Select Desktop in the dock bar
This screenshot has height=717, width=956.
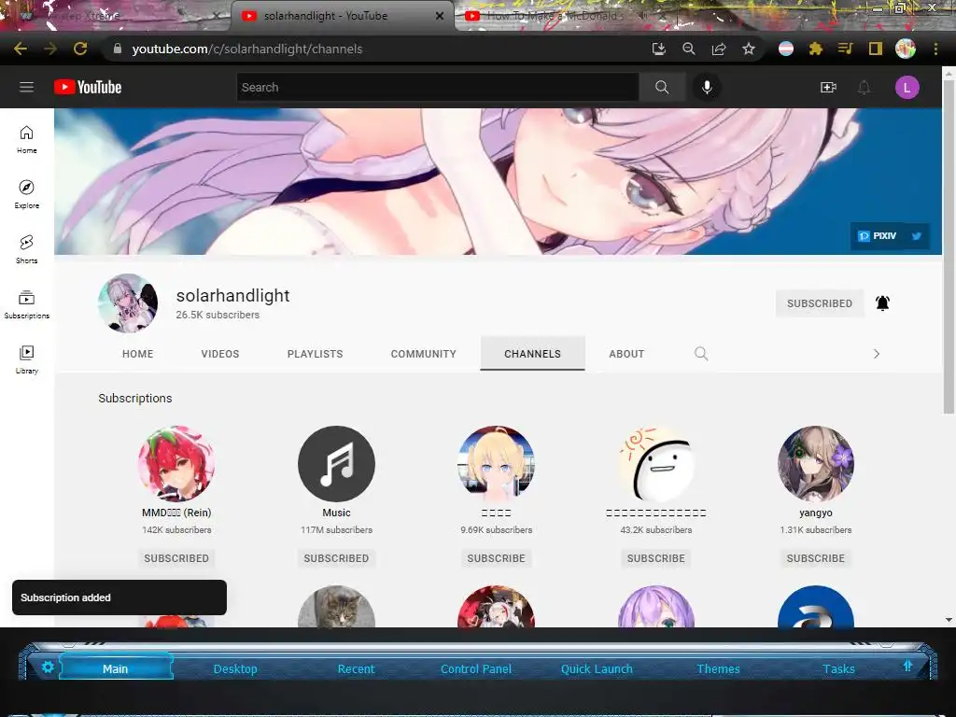(x=235, y=668)
